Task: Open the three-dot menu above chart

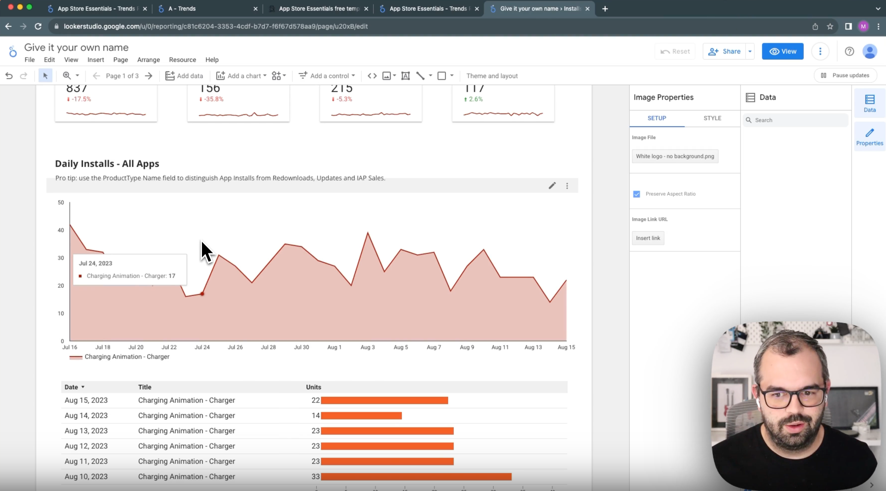Action: [x=567, y=186]
